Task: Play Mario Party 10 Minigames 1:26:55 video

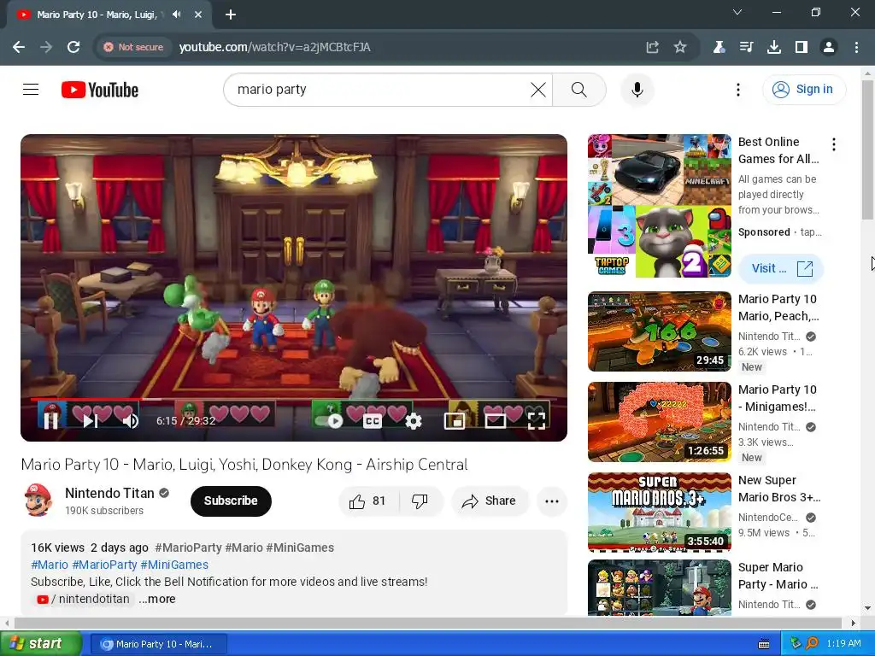Action: pos(659,422)
